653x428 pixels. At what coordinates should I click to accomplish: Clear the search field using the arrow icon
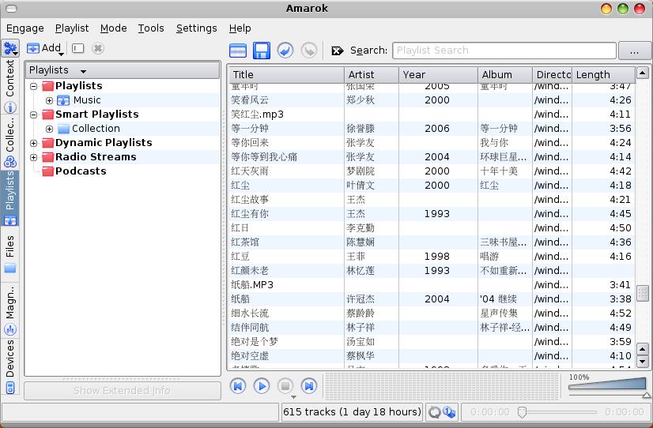pyautogui.click(x=338, y=51)
